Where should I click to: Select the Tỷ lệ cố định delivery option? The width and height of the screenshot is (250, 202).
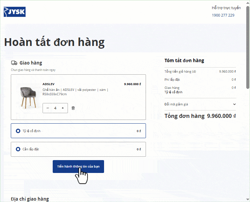[x=18, y=131]
